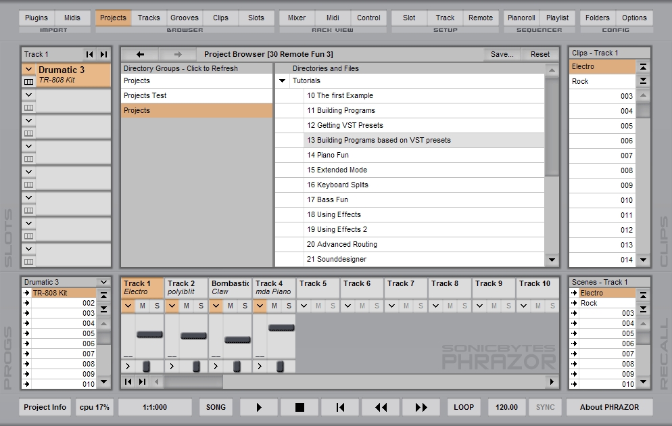Open Mixer rack view
This screenshot has height=426, width=672.
point(297,18)
